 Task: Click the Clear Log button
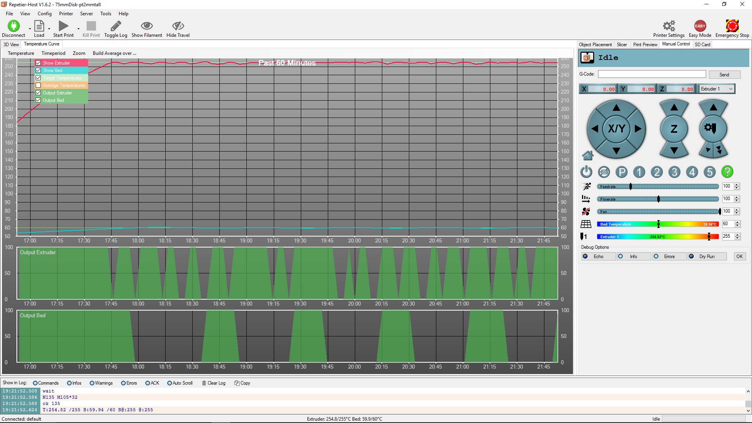tap(213, 383)
